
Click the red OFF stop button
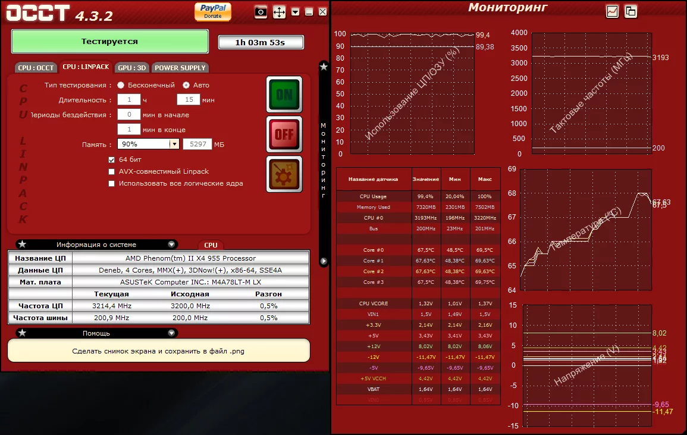click(x=284, y=134)
